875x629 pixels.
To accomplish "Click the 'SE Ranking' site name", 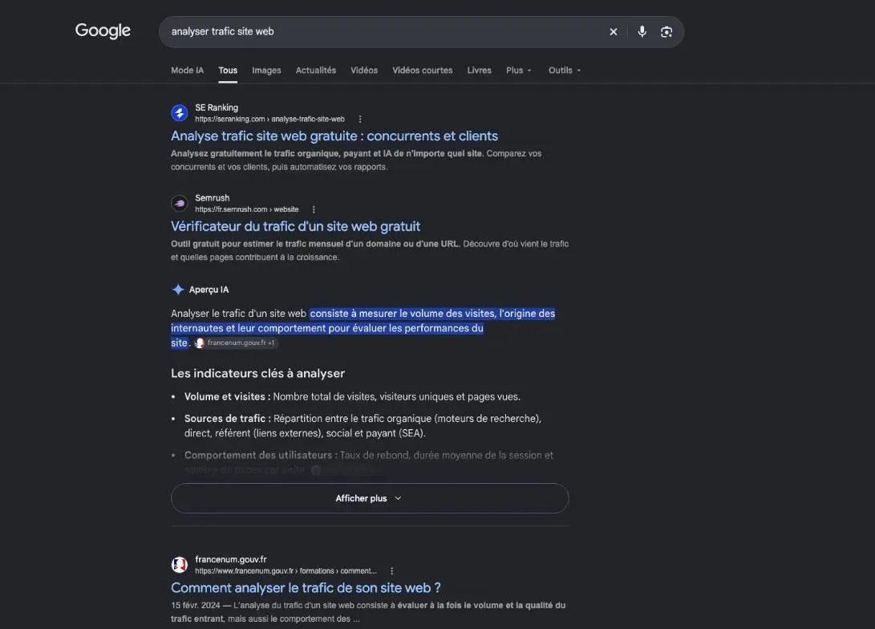I will tap(217, 108).
